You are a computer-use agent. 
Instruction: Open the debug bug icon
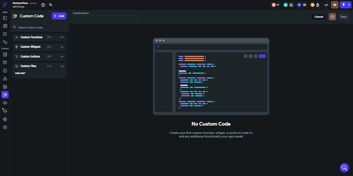318,5
